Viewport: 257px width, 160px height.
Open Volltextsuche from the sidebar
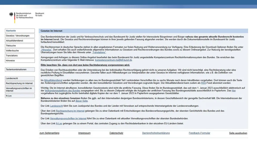click(20, 51)
